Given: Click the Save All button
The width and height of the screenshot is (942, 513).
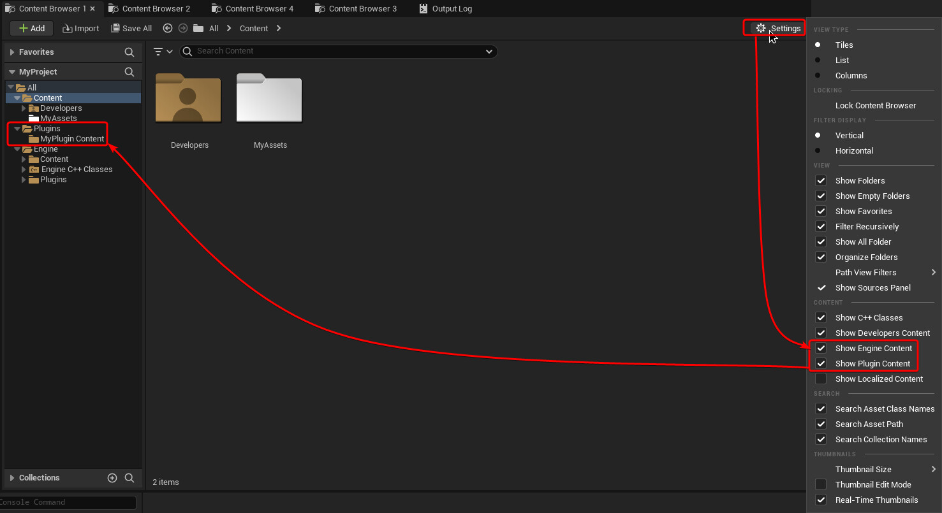Looking at the screenshot, I should 131,28.
